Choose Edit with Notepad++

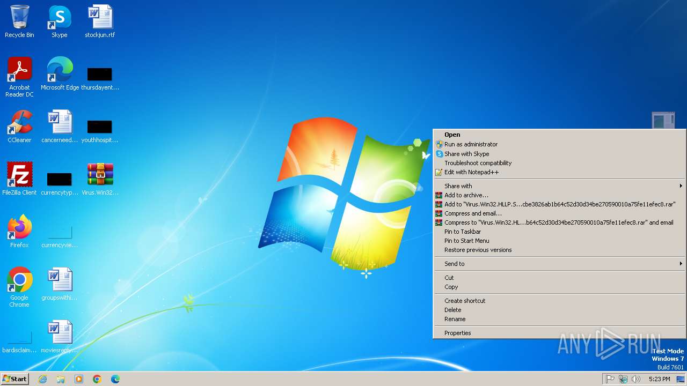[x=559, y=172]
